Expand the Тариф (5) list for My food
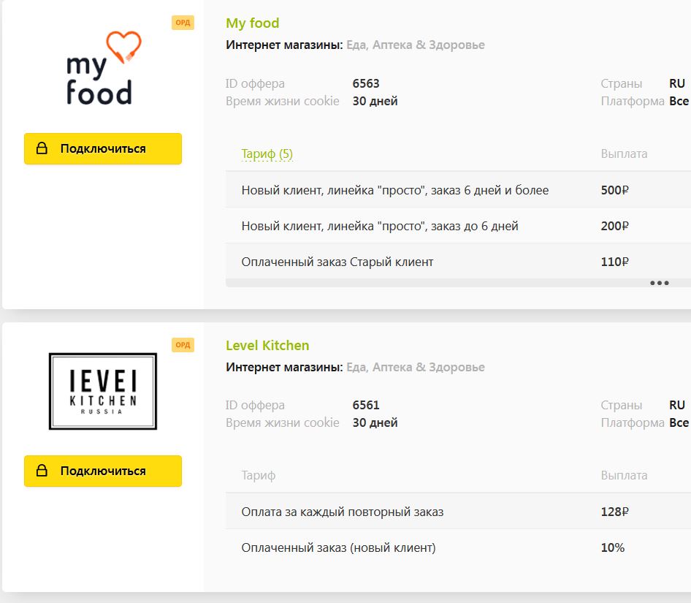 (x=267, y=153)
